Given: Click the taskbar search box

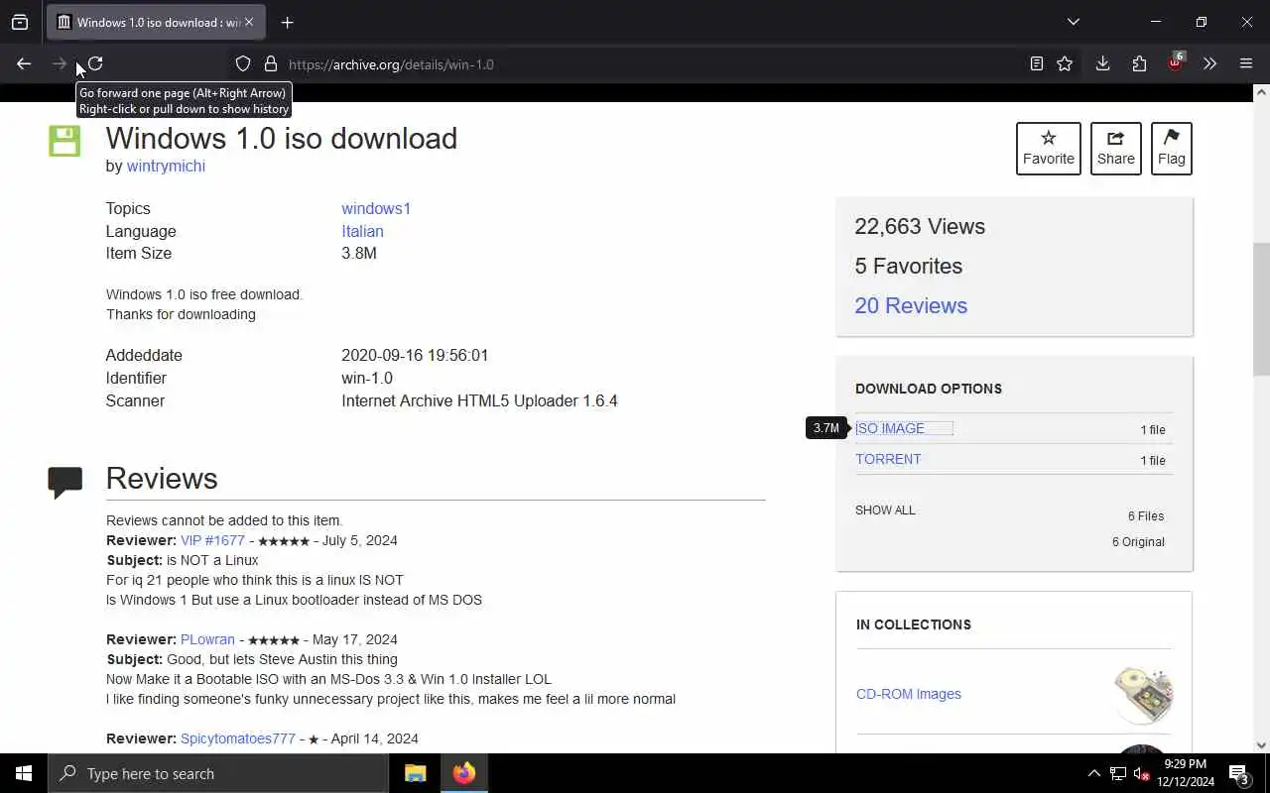Looking at the screenshot, I should point(218,773).
